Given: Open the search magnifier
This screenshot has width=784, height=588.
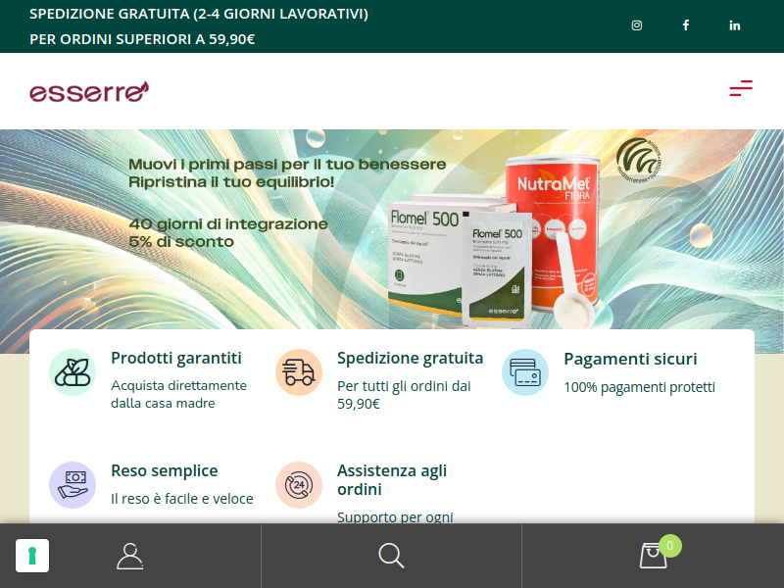Looking at the screenshot, I should [x=391, y=556].
